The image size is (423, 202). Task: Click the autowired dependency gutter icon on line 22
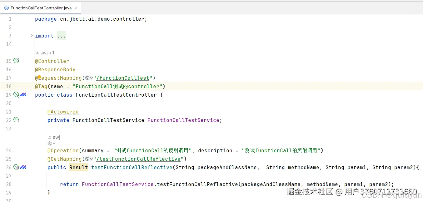click(x=16, y=120)
